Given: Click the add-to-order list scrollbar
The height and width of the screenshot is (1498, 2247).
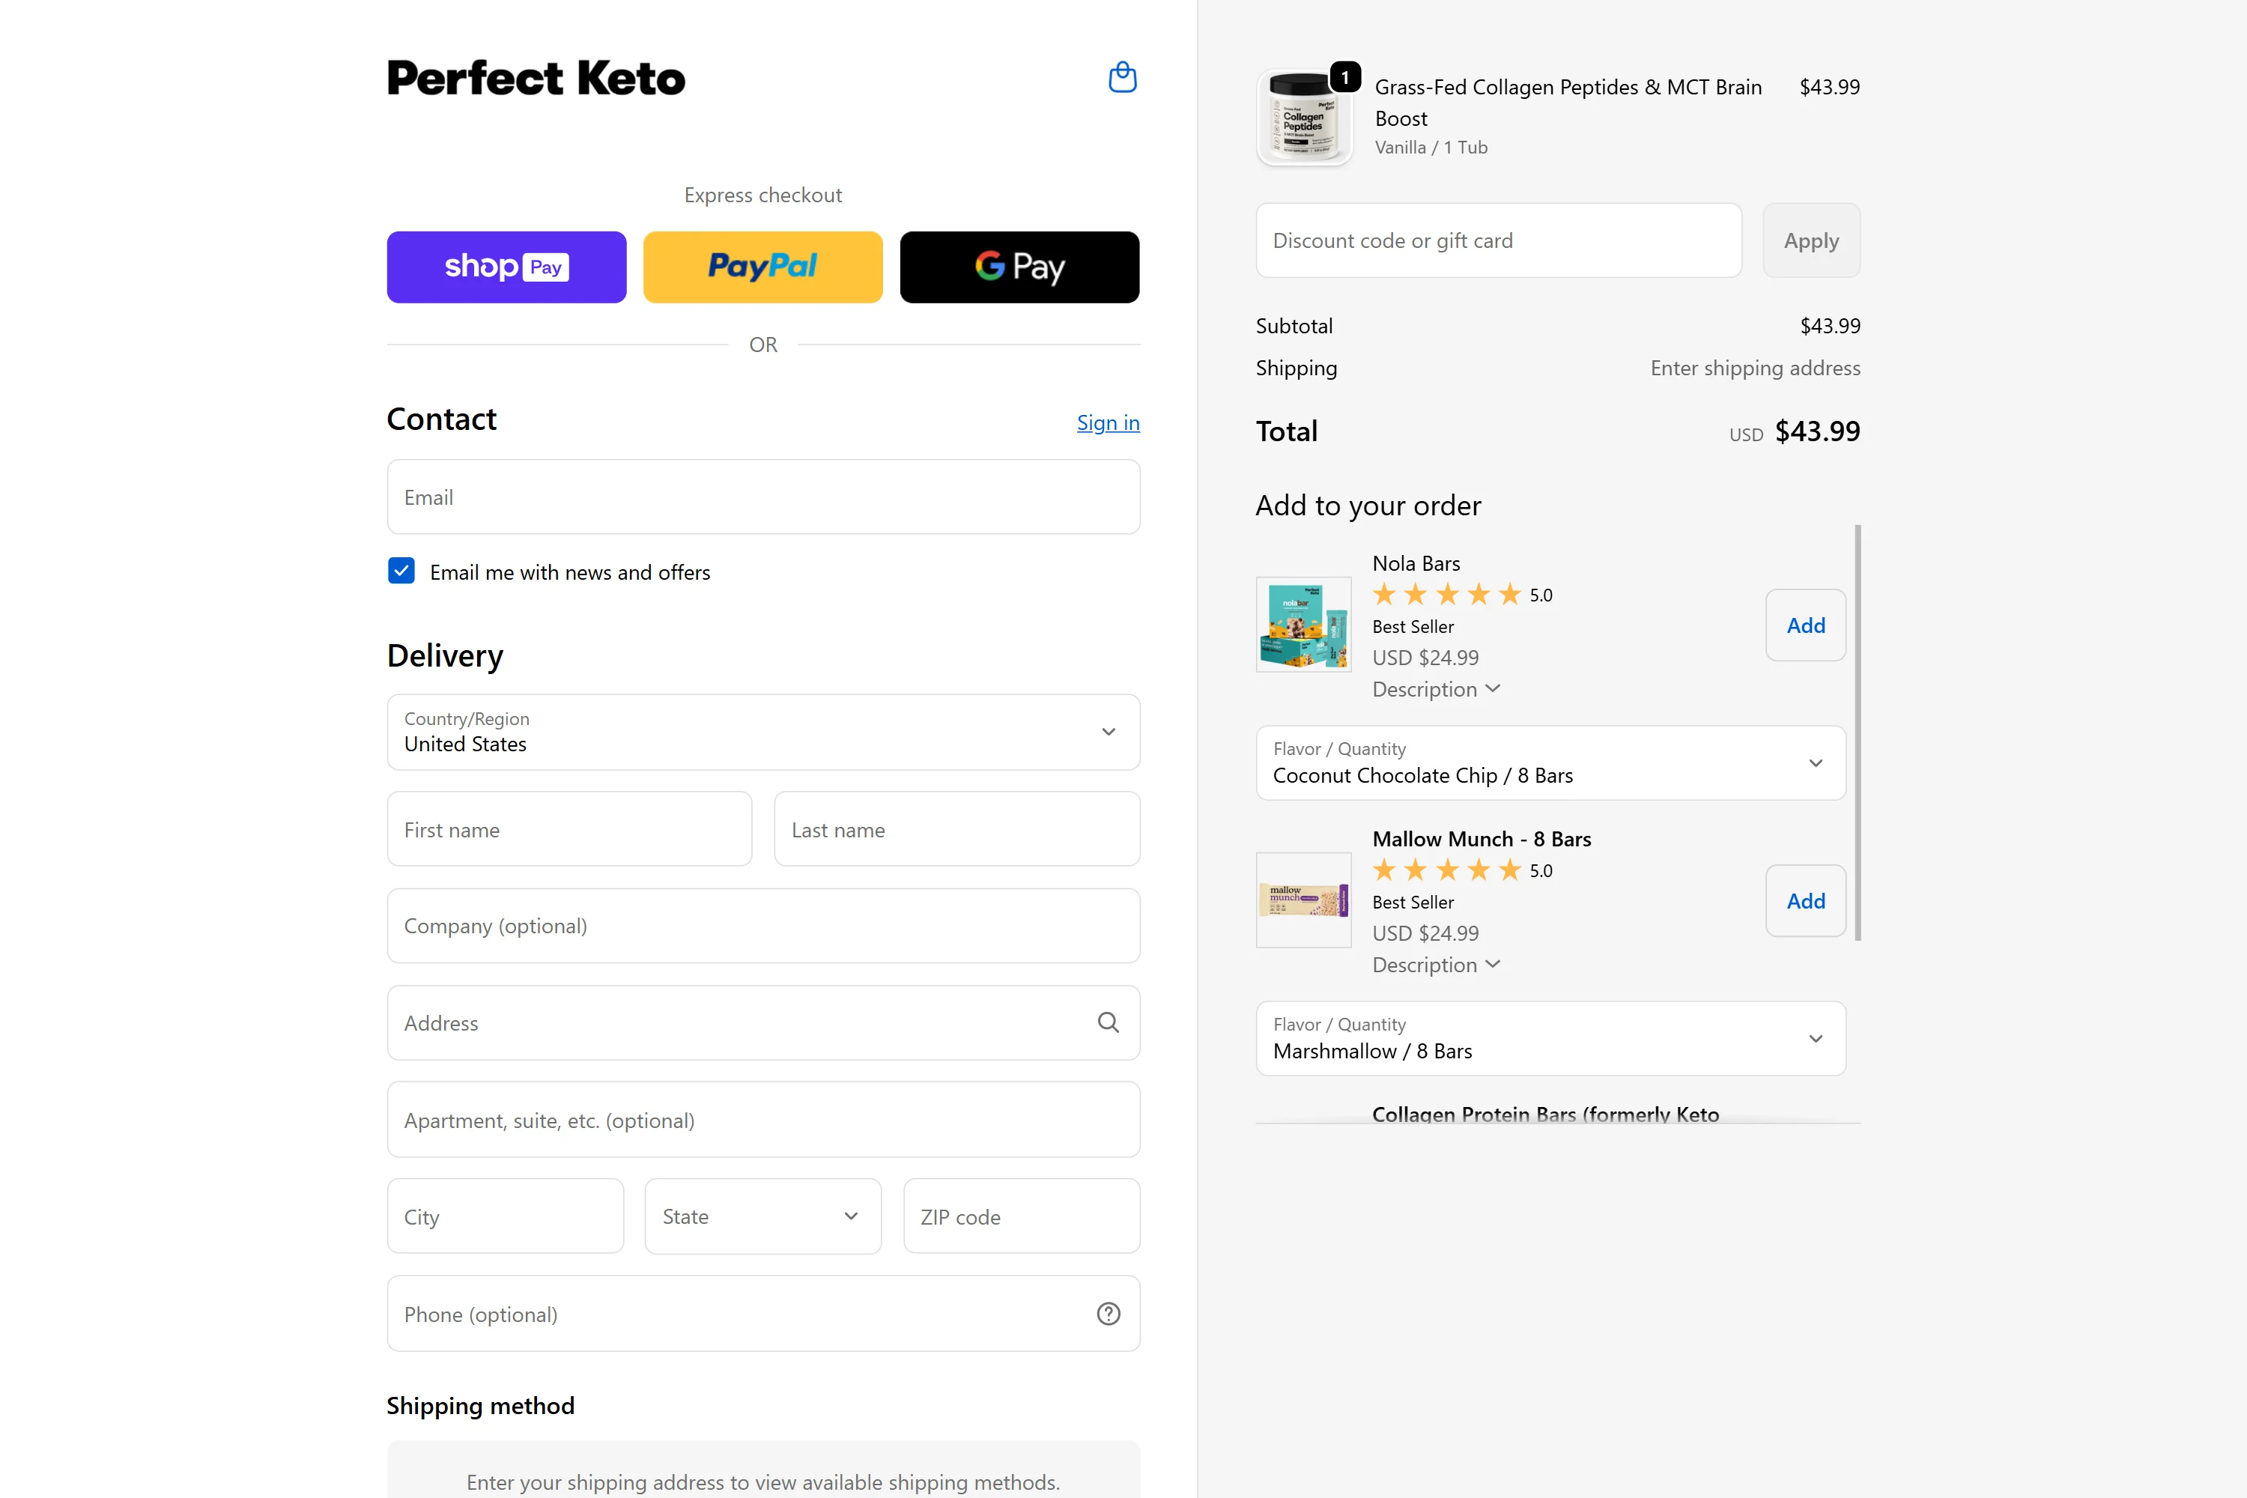Looking at the screenshot, I should tap(1858, 732).
